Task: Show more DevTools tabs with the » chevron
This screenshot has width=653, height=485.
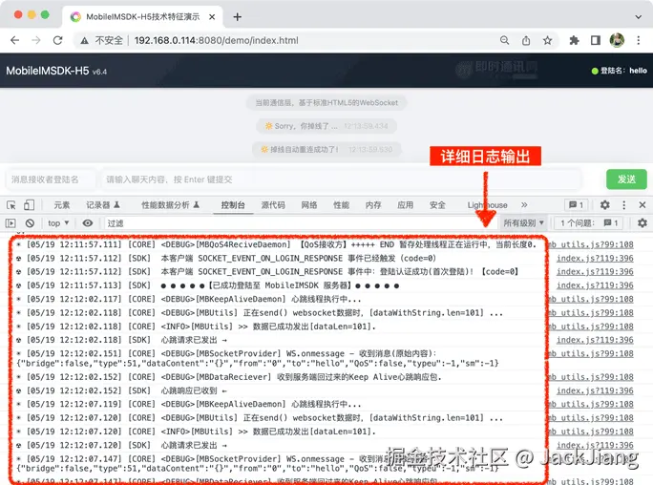Action: pyautogui.click(x=524, y=205)
